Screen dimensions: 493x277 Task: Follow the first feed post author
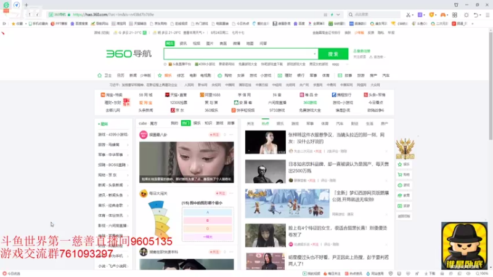214,135
